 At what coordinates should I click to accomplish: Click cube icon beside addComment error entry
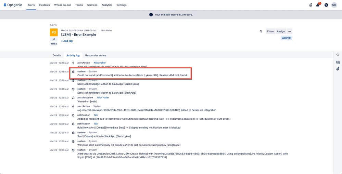73,72
